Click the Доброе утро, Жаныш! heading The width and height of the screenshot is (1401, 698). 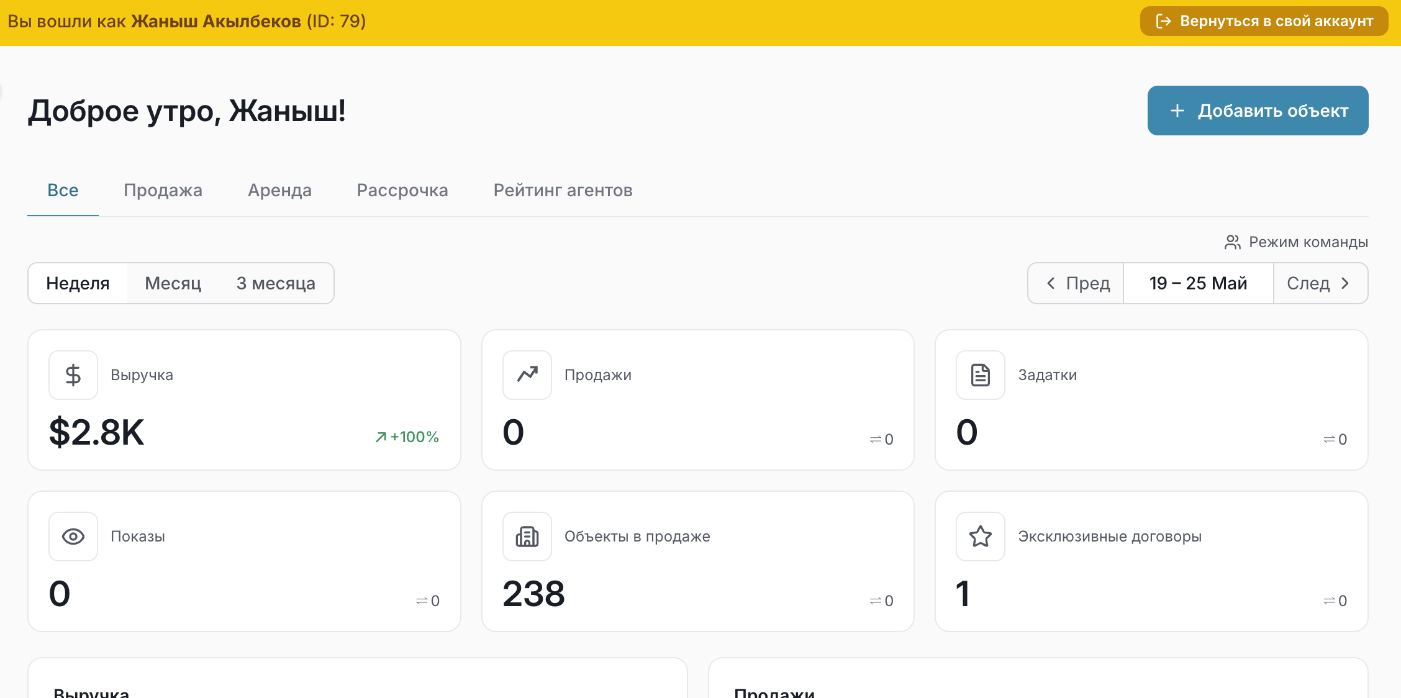click(x=187, y=112)
